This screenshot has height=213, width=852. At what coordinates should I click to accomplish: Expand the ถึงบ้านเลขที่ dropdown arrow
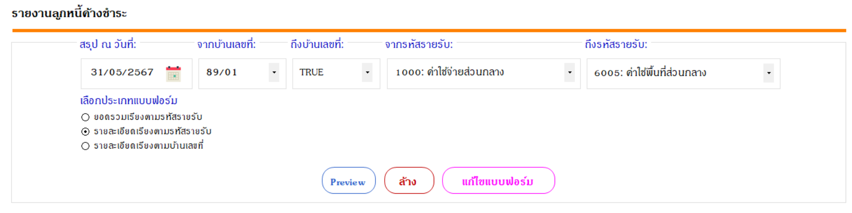(x=367, y=73)
